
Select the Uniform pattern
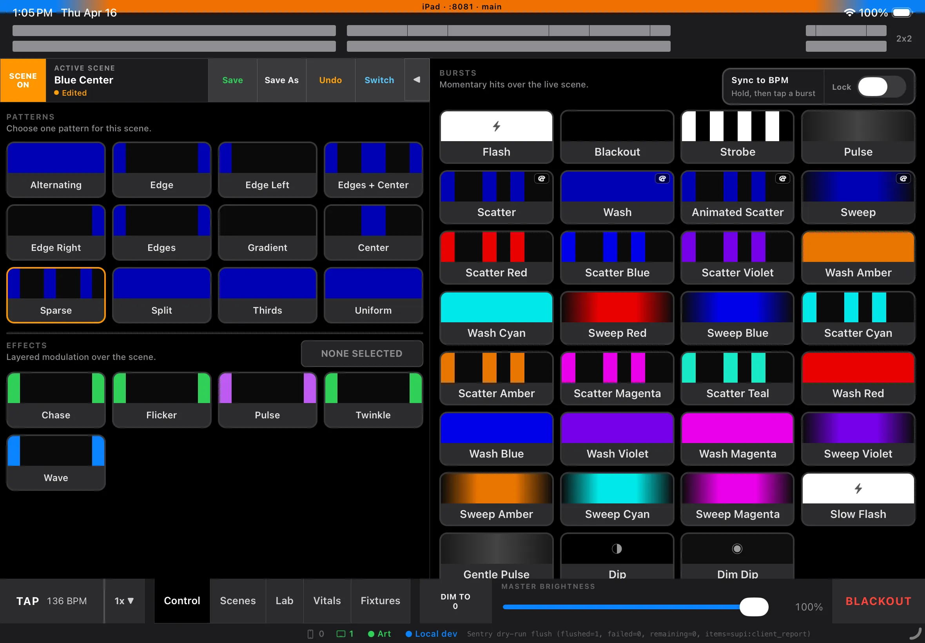point(373,295)
